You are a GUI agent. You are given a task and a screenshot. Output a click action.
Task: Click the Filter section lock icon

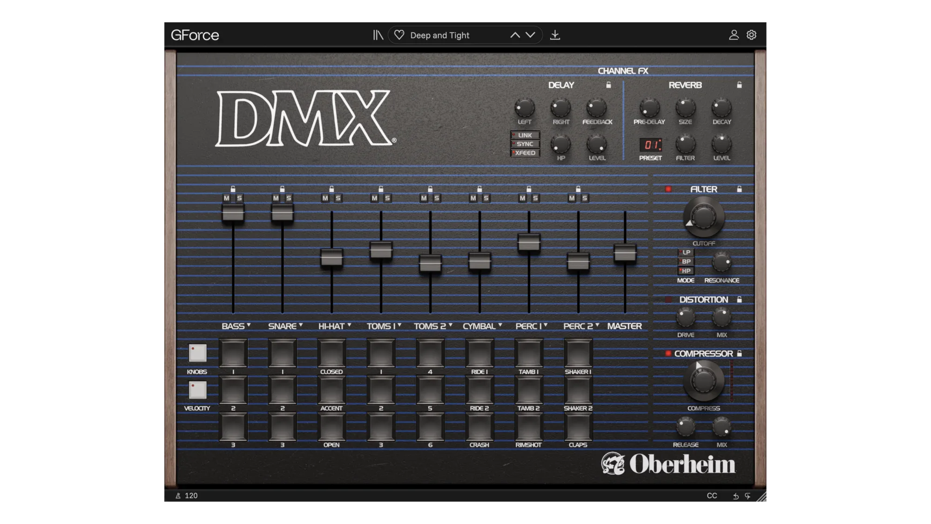click(739, 189)
